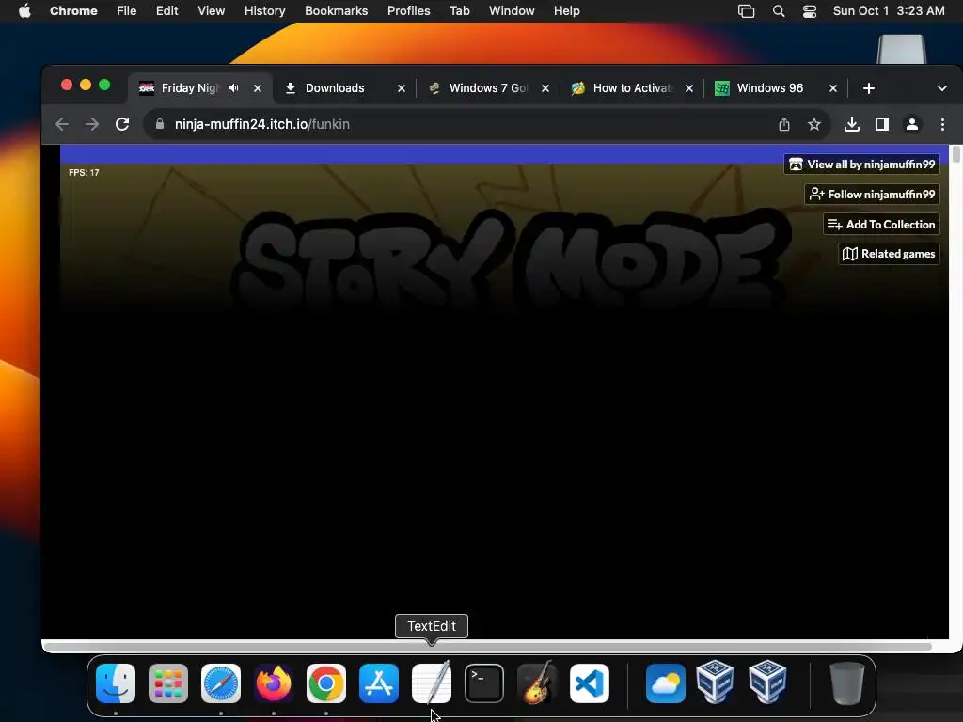Click the address bar URL

coord(262,125)
